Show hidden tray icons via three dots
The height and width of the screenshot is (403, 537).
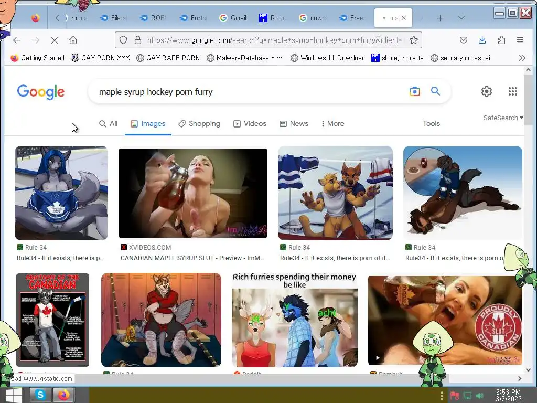pos(442,396)
